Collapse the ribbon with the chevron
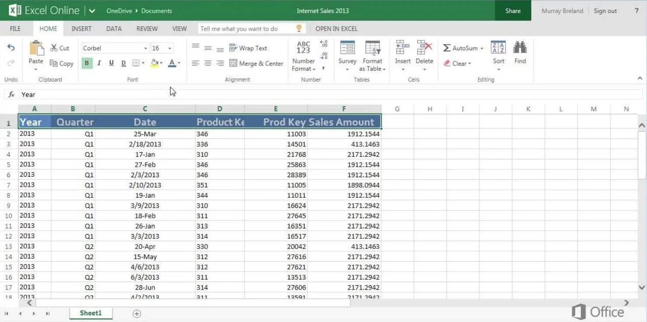This screenshot has width=647, height=322. [640, 78]
